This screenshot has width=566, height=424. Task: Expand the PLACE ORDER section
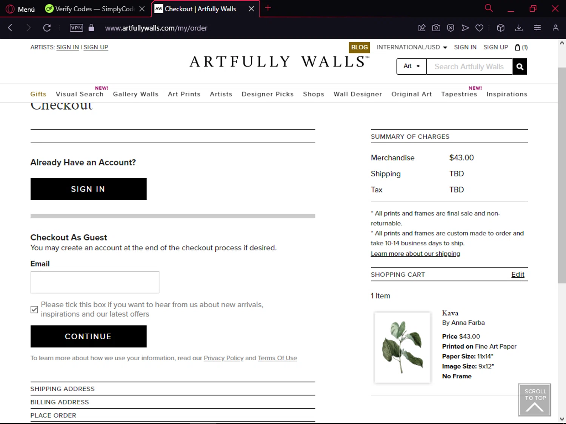(173, 415)
